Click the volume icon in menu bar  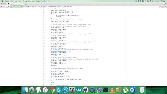(145, 1)
